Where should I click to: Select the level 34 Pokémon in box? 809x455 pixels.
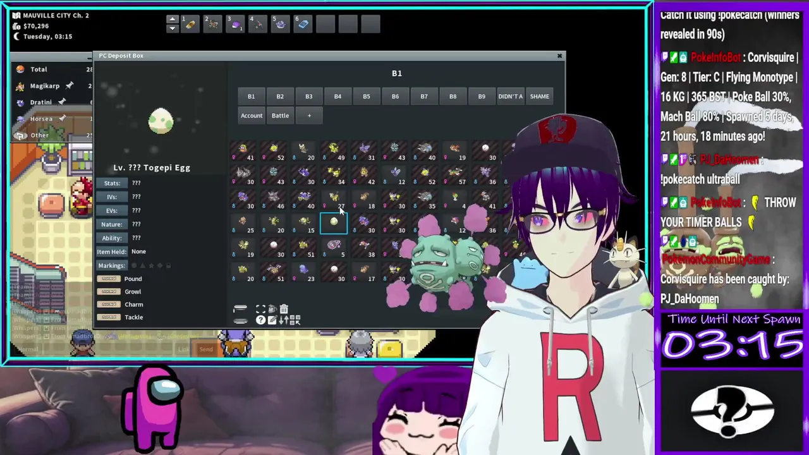pos(334,176)
